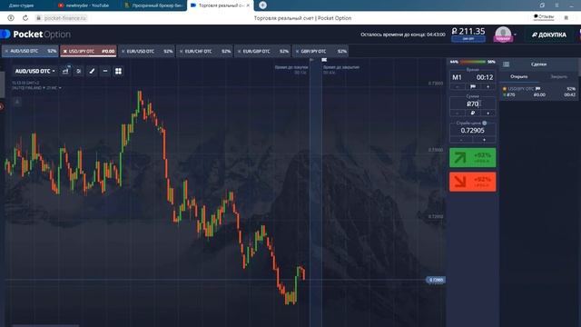Screen dimensions: 581x327
Task: Switch to the EUR/CHF OTC tab
Action: coord(204,51)
